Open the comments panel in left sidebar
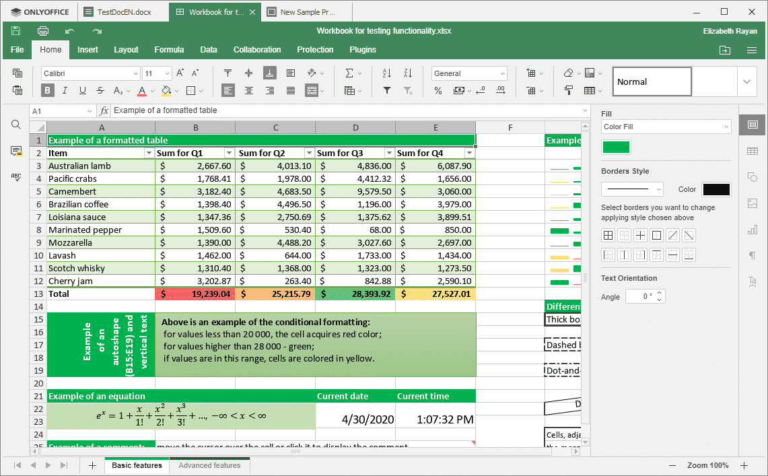 (x=16, y=151)
